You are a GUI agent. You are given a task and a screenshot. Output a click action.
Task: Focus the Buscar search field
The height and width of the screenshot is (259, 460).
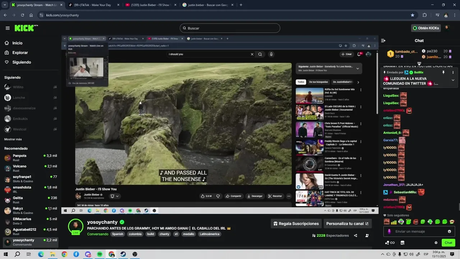click(x=230, y=28)
